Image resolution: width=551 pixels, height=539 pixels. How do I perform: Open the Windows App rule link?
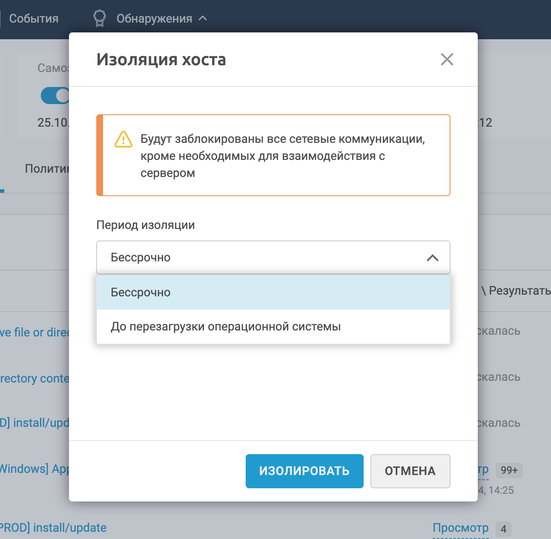point(34,469)
